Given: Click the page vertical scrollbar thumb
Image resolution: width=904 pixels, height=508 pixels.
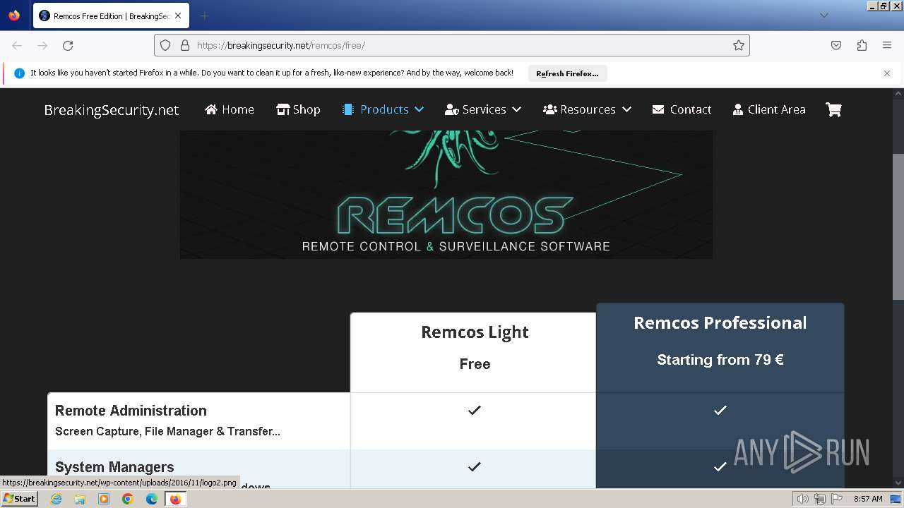Looking at the screenshot, I should (898, 227).
